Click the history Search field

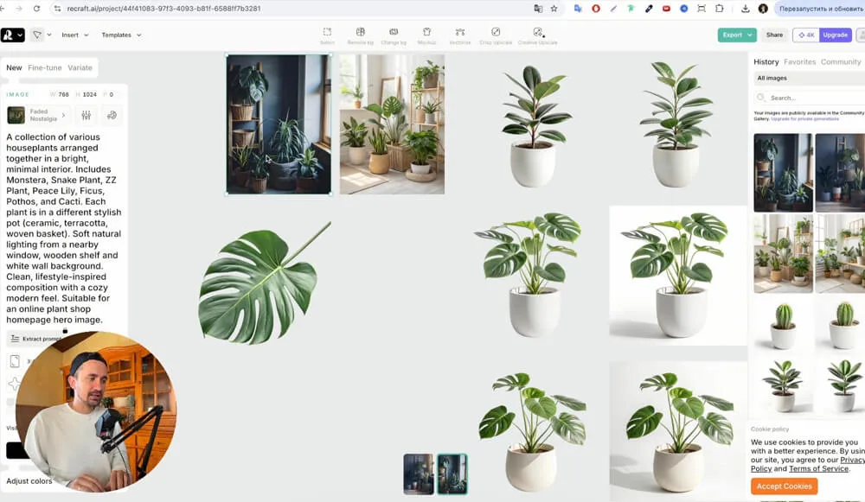click(x=809, y=98)
